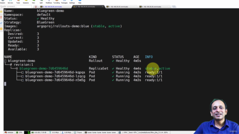239x134 pixels.
Task: Click the Healthy status value at top
Action: pos(47,19)
